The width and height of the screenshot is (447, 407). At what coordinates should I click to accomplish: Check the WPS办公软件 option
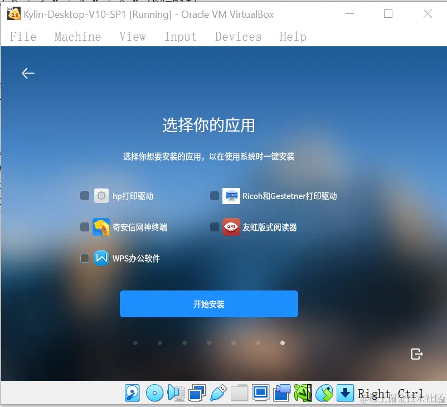click(85, 258)
